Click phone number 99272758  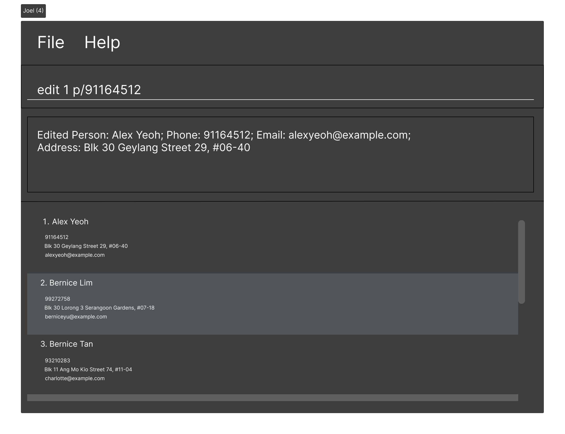pos(58,299)
